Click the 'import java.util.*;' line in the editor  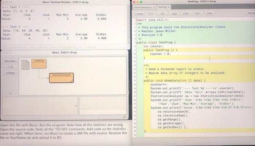152,20
